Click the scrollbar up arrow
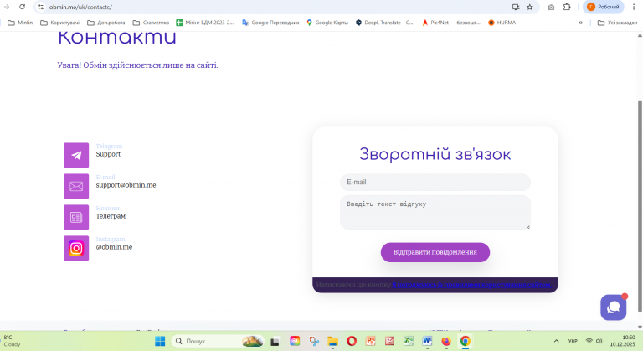 point(640,35)
